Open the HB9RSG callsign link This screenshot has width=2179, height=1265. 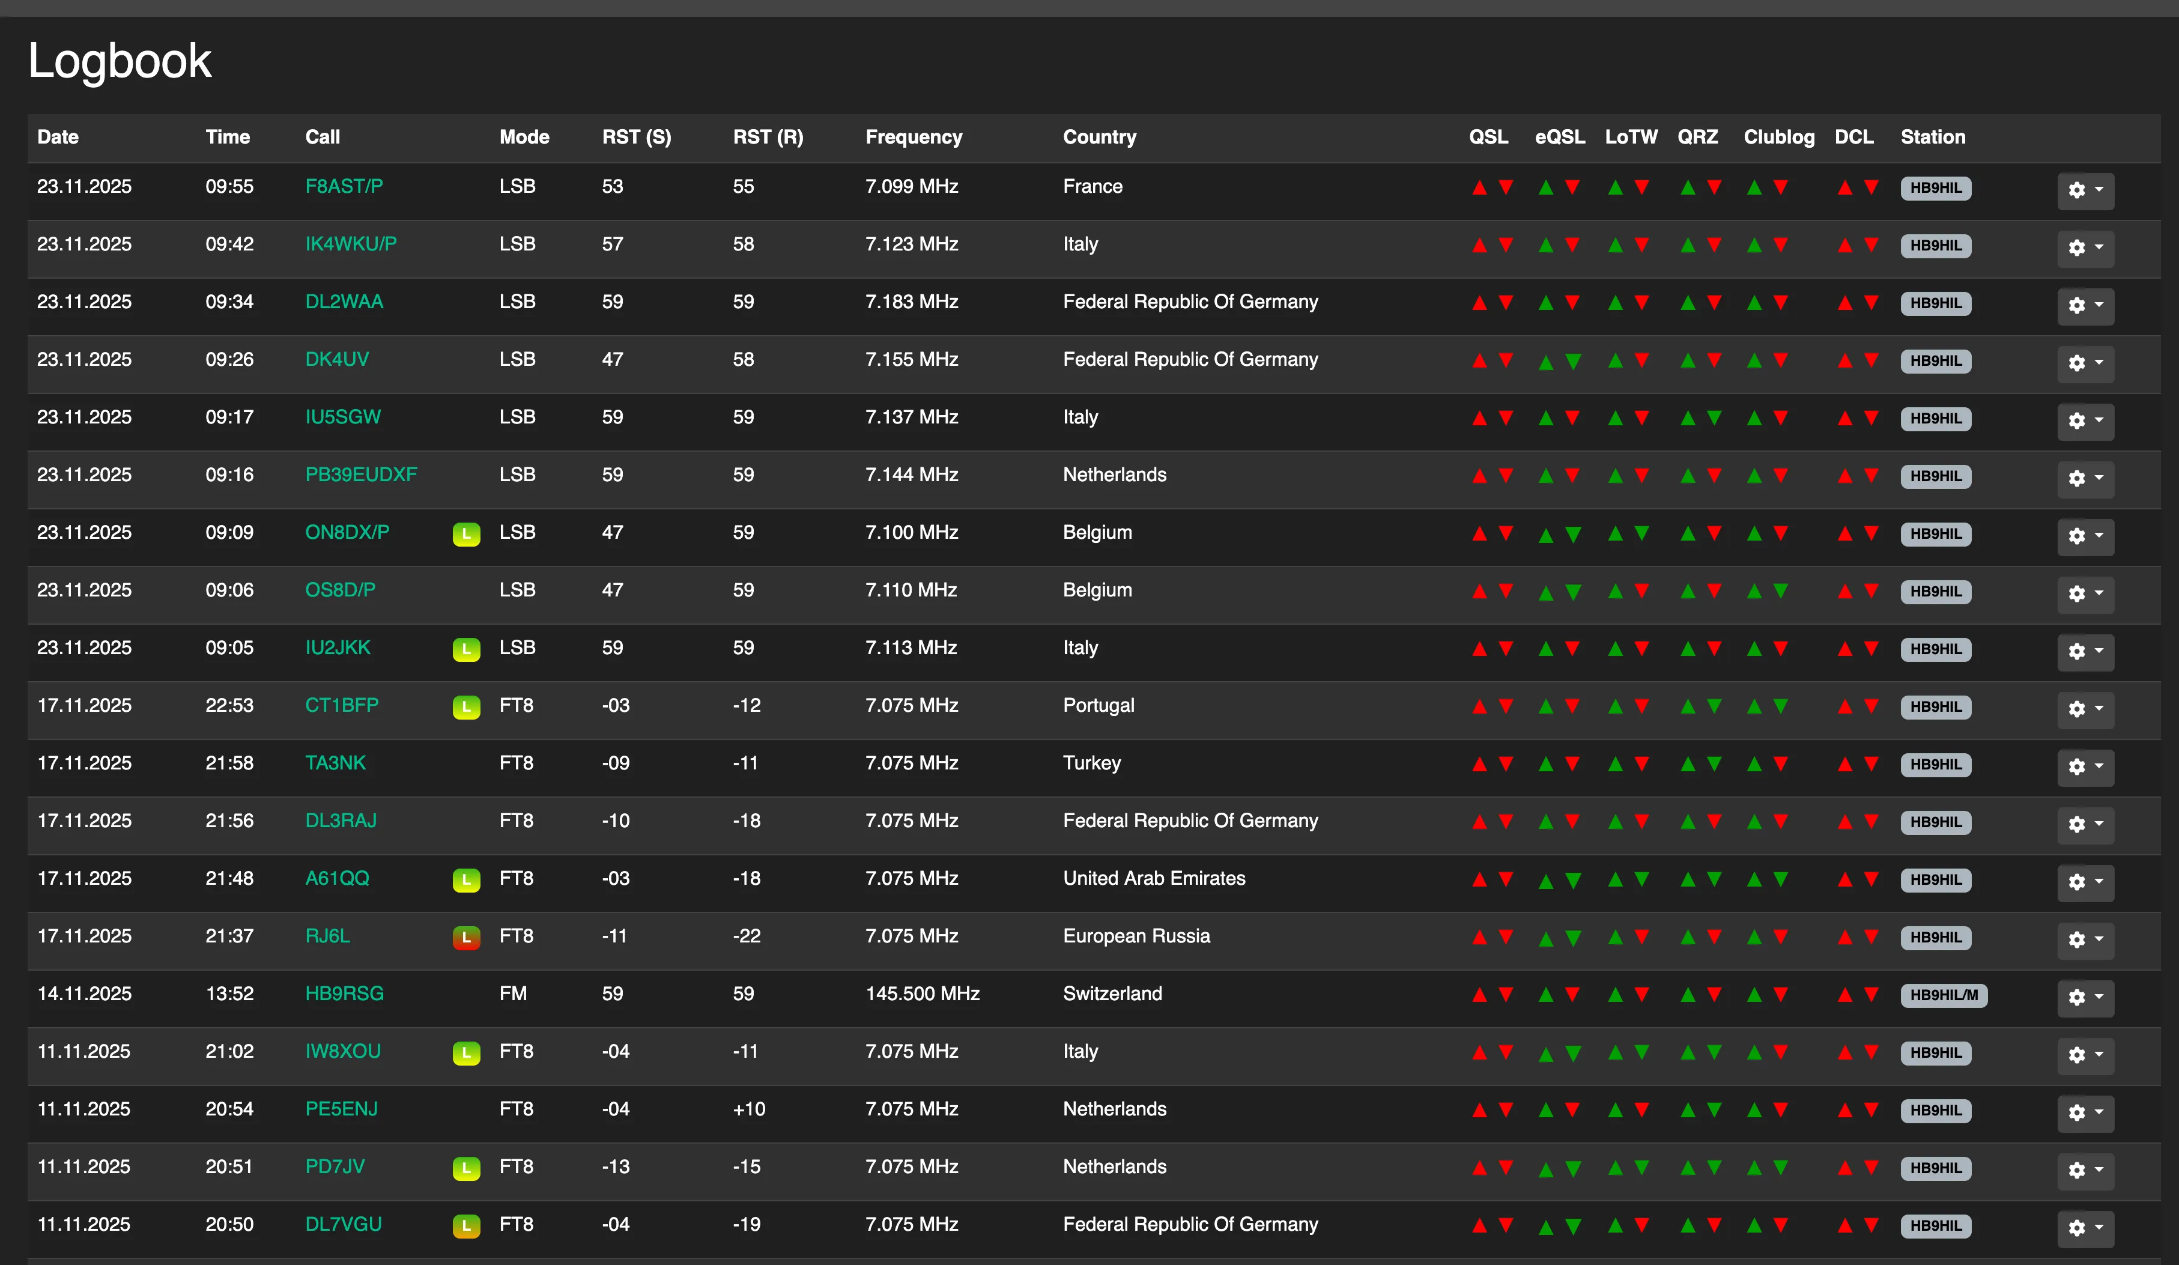345,993
